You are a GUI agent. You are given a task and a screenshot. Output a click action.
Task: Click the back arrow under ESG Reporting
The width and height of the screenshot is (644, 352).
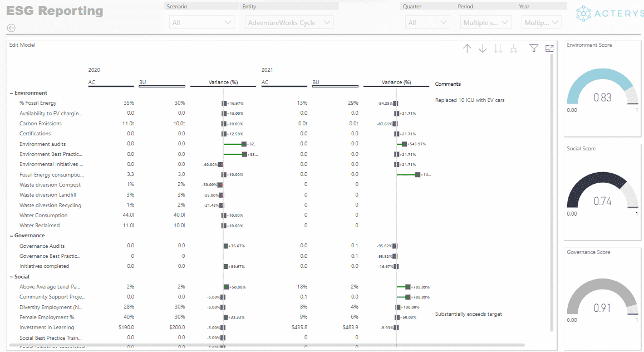pyautogui.click(x=11, y=28)
